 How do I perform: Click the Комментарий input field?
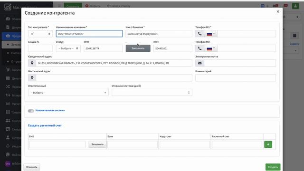(236, 78)
